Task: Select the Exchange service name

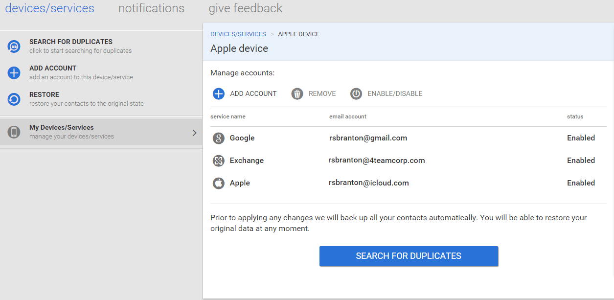Action: (x=247, y=161)
